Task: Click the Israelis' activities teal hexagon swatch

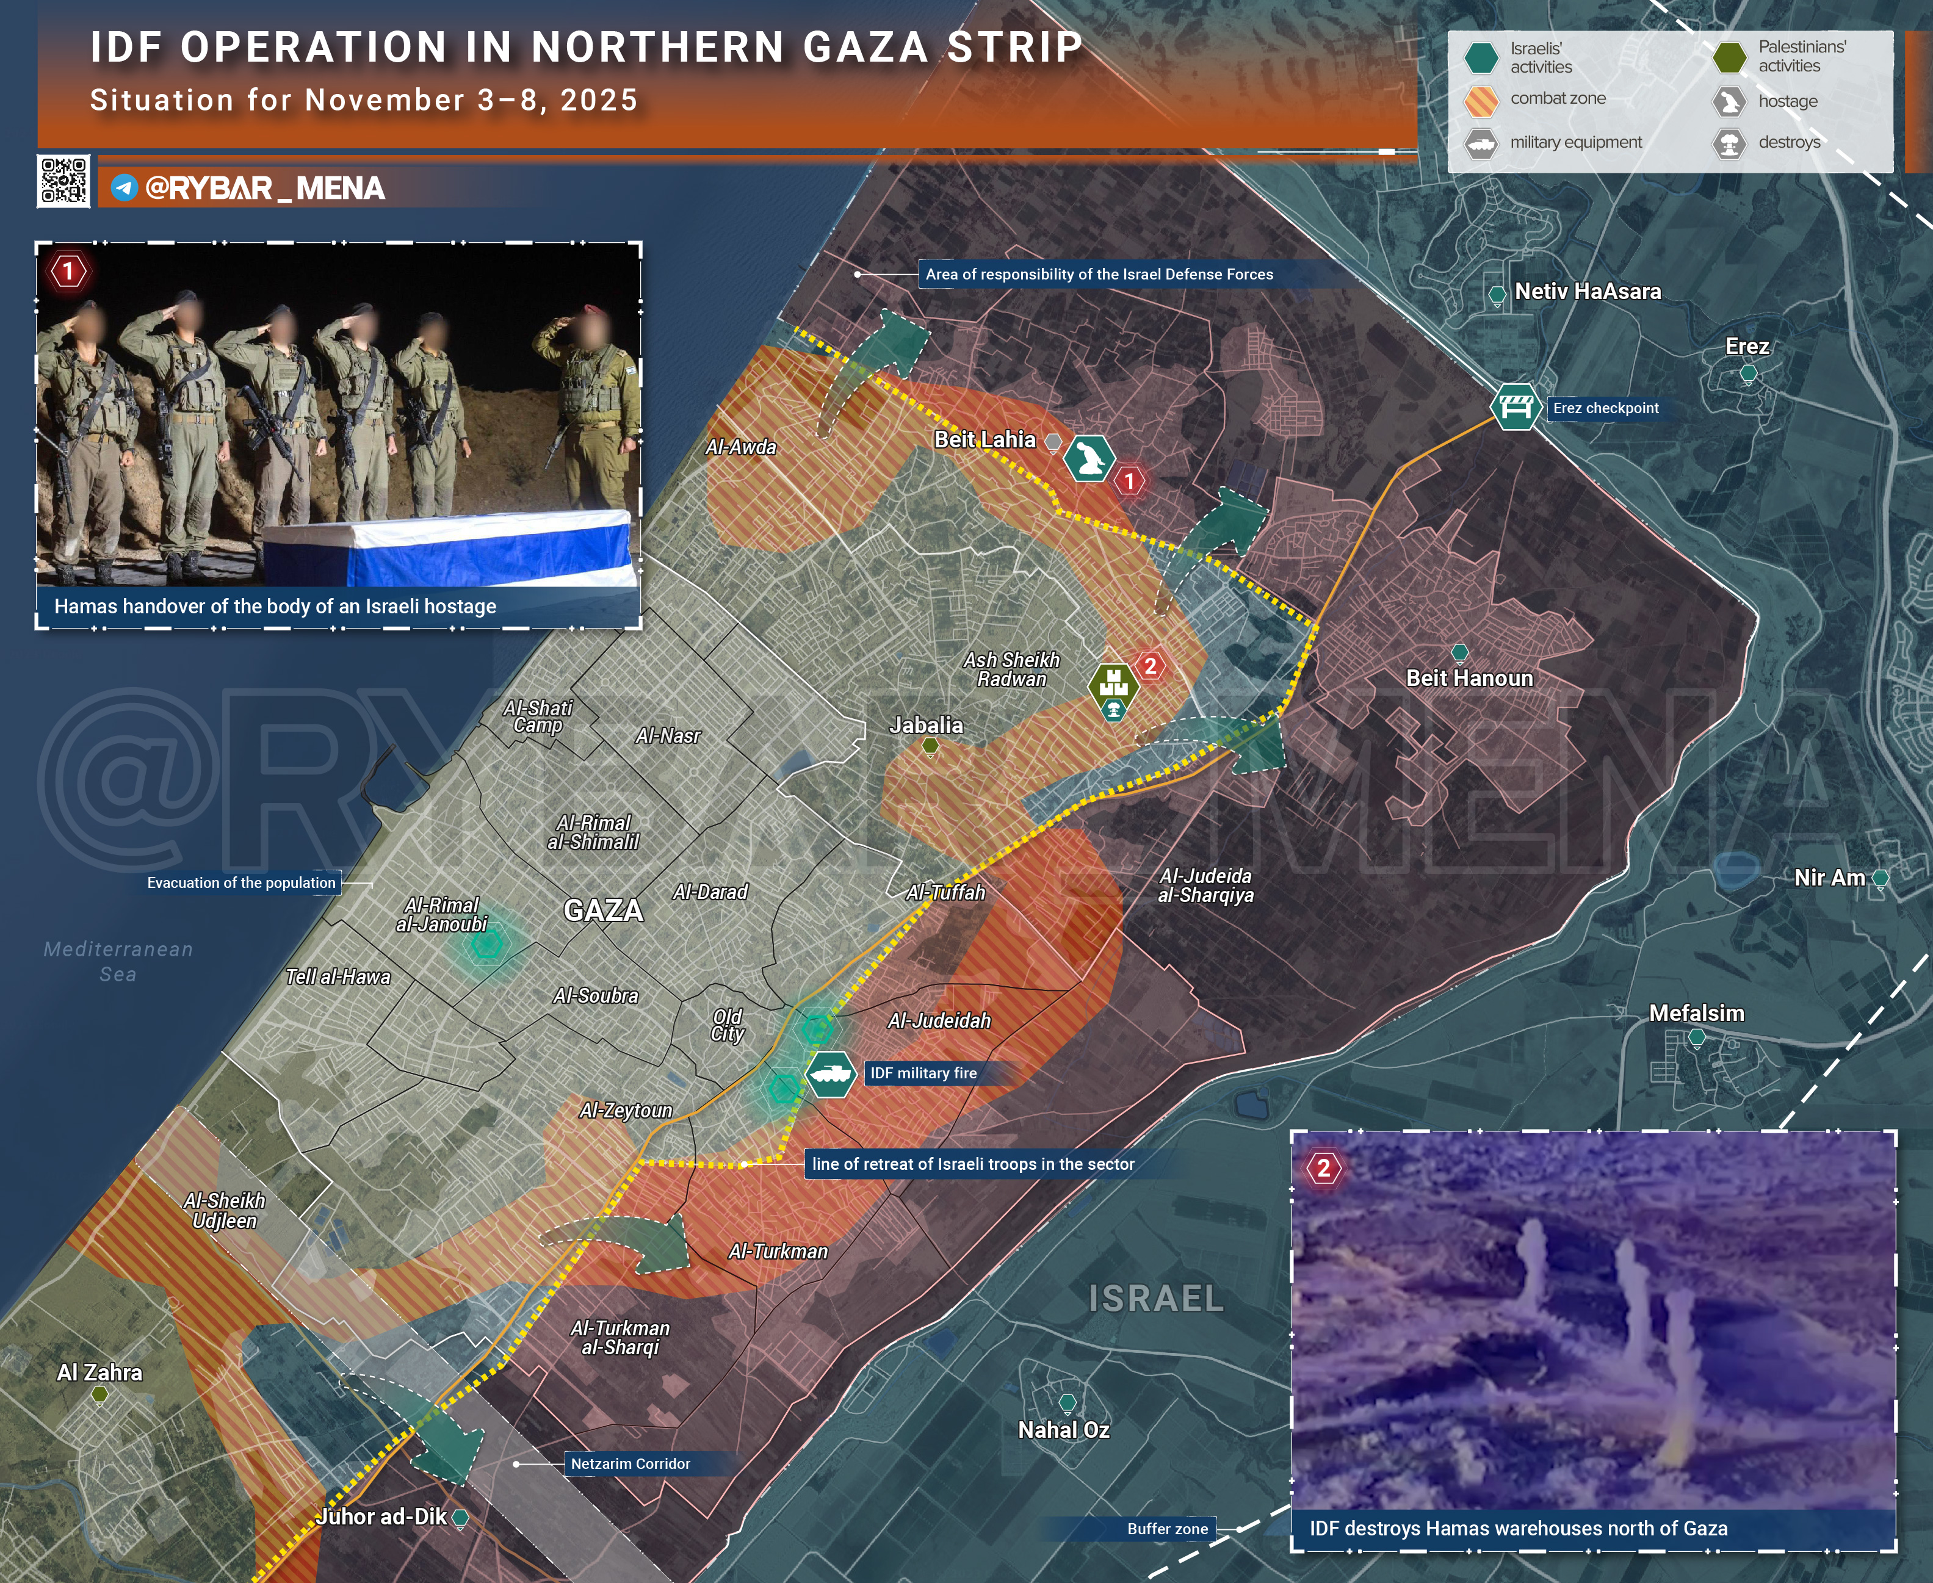Action: pos(1481,57)
